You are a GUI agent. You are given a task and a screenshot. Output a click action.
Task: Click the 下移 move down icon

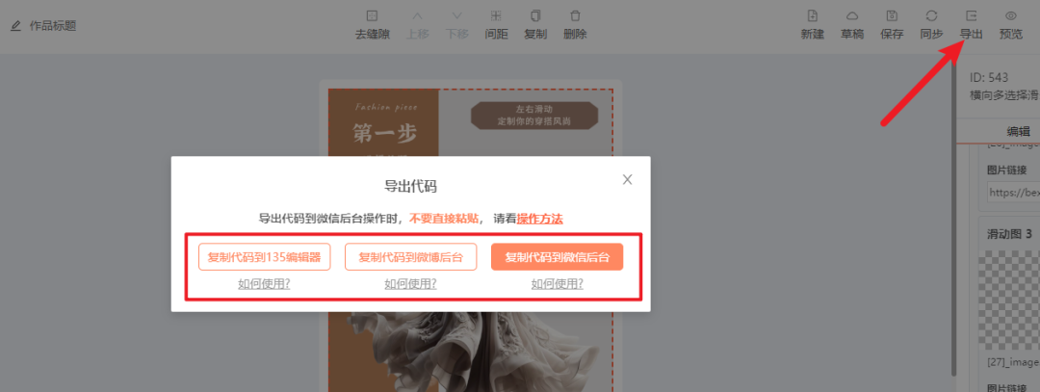(457, 15)
